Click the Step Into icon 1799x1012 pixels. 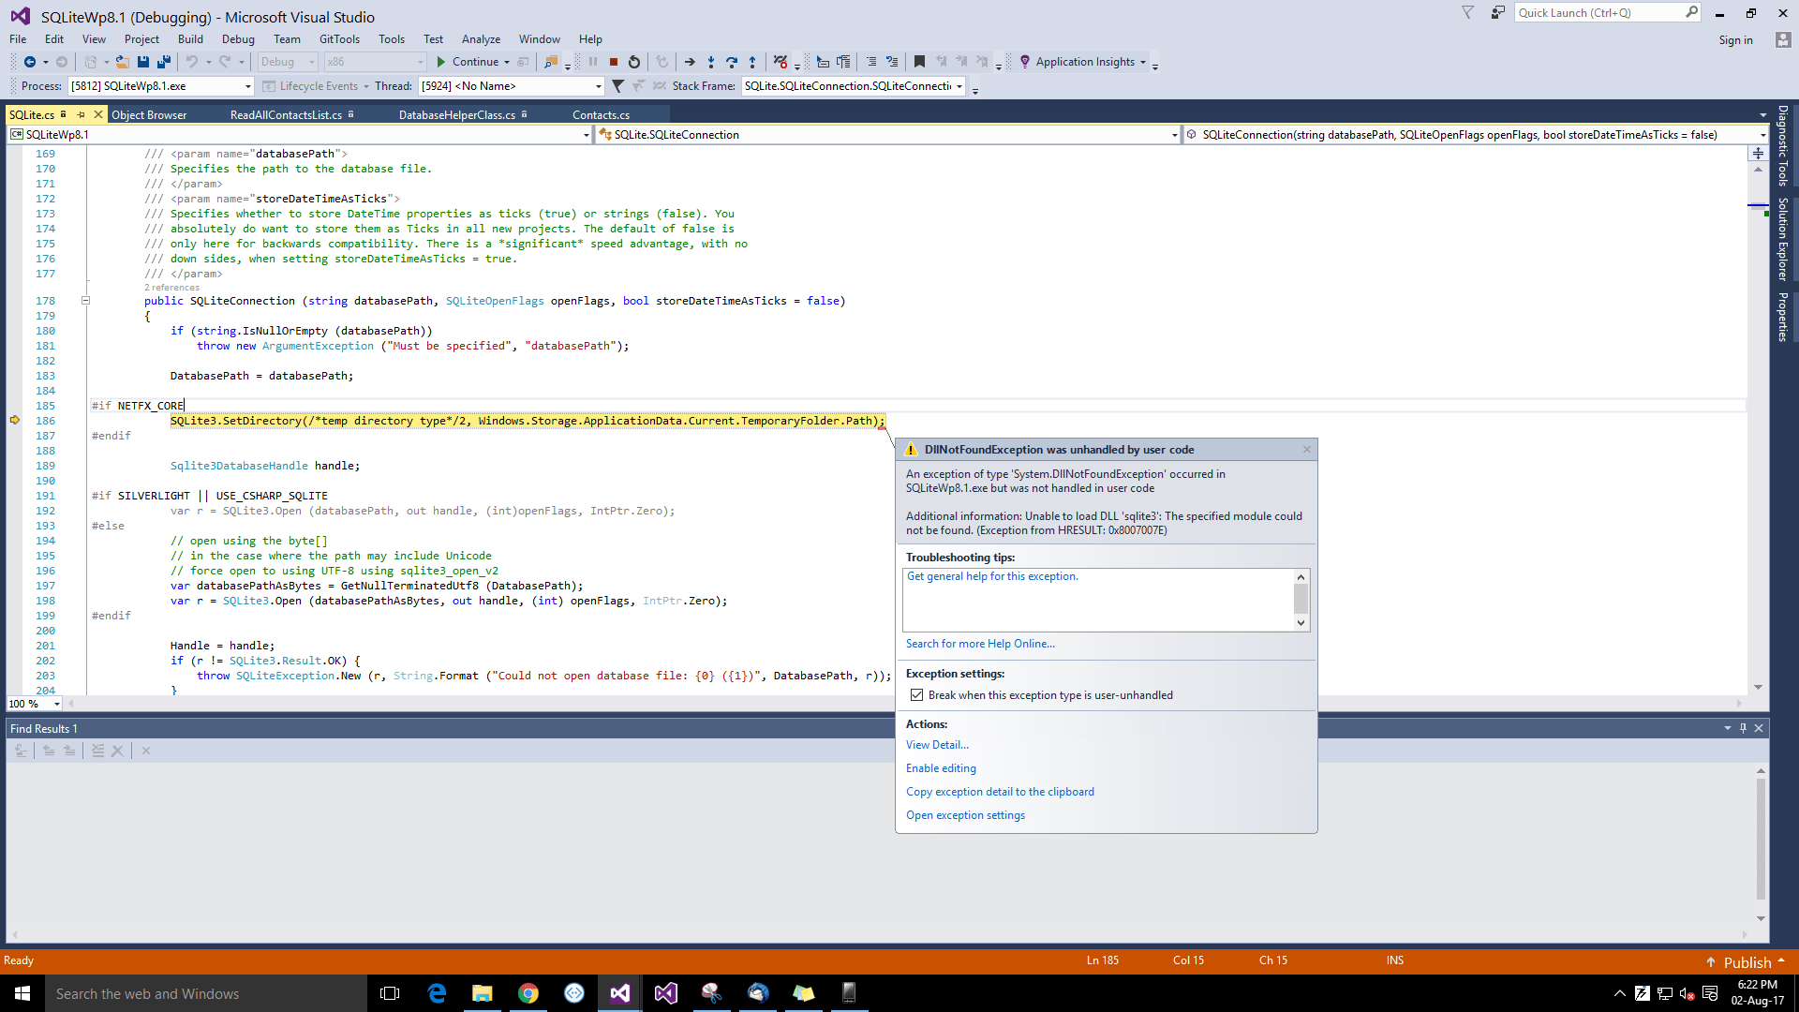[x=711, y=62]
